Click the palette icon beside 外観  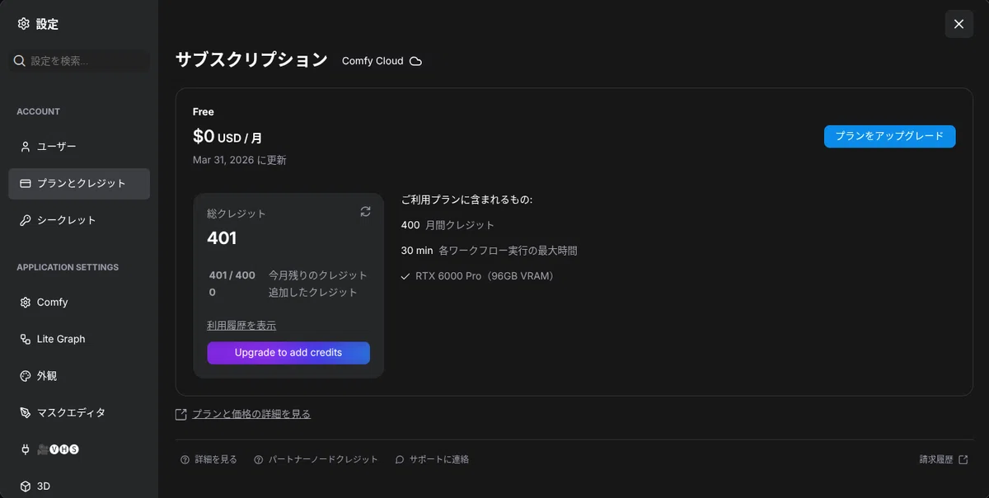point(26,376)
